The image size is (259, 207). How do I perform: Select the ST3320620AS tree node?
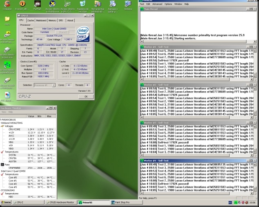coord(8,190)
